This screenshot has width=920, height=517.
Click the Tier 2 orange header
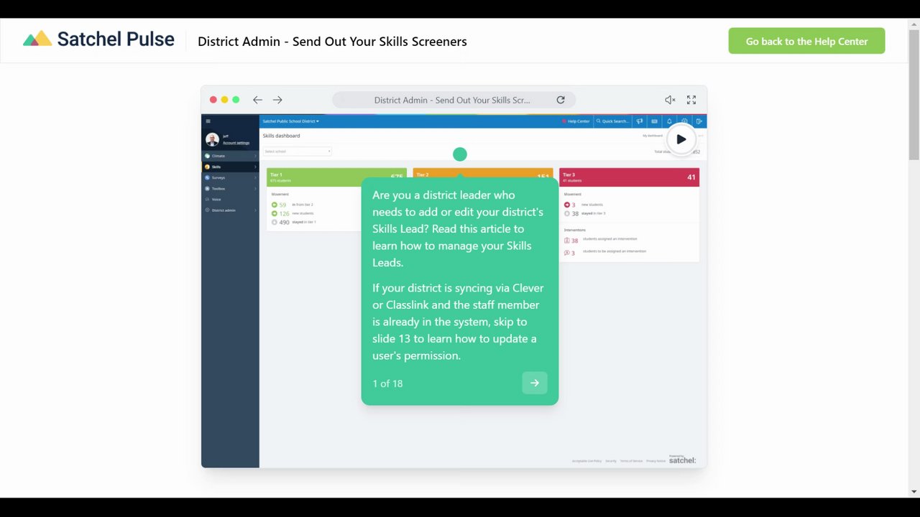pos(483,173)
